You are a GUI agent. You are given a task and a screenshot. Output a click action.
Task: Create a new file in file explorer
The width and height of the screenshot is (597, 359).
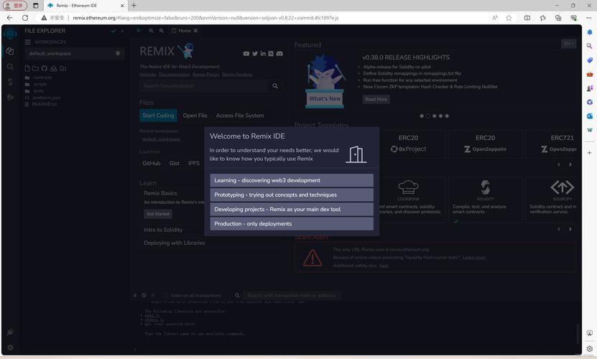pyautogui.click(x=27, y=68)
